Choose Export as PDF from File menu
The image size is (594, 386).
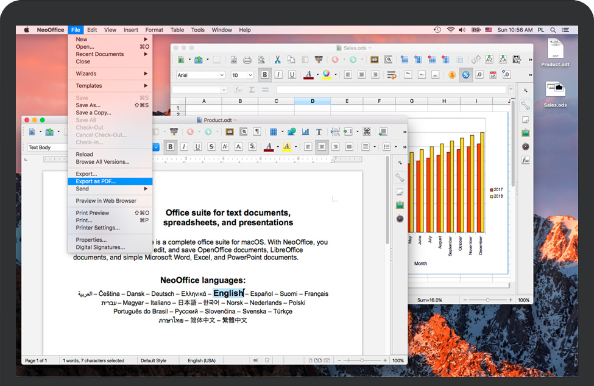click(x=96, y=181)
